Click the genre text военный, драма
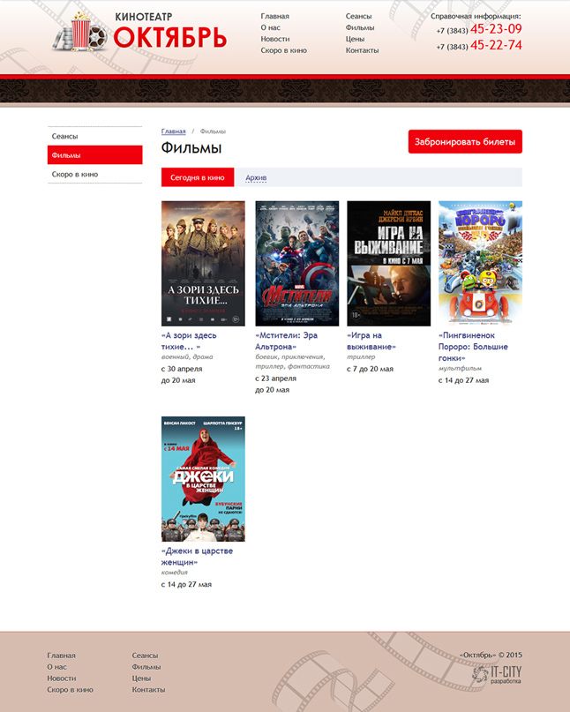The width and height of the screenshot is (570, 712). (187, 357)
